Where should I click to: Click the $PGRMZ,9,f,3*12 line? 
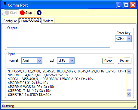pos(28,83)
